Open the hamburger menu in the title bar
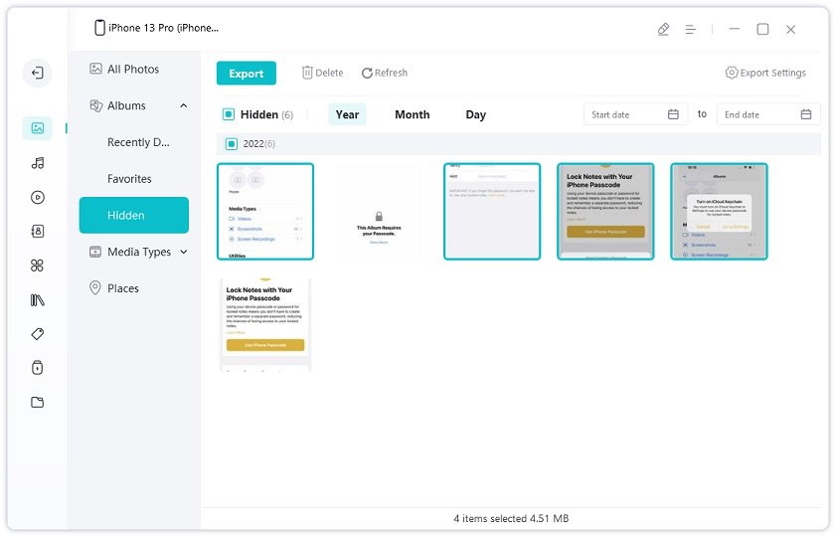836x537 pixels. 691,29
